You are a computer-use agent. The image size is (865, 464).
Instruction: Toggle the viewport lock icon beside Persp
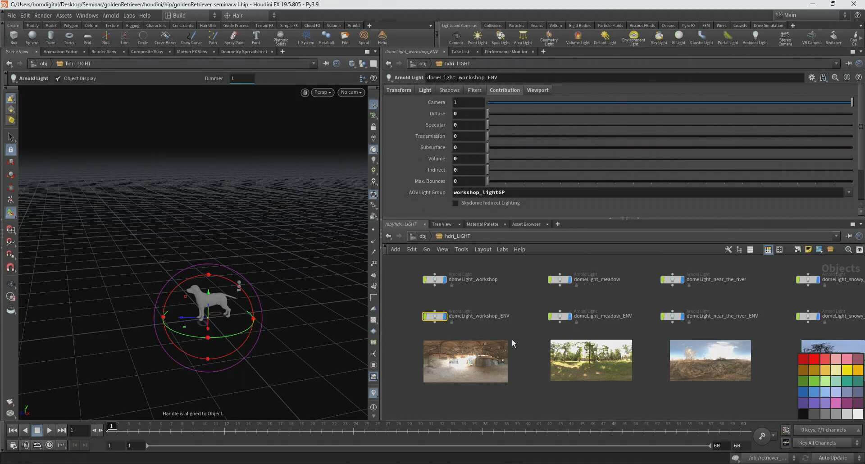305,92
